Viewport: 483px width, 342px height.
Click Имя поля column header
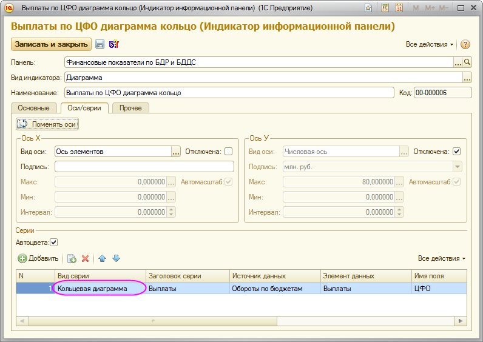439,276
